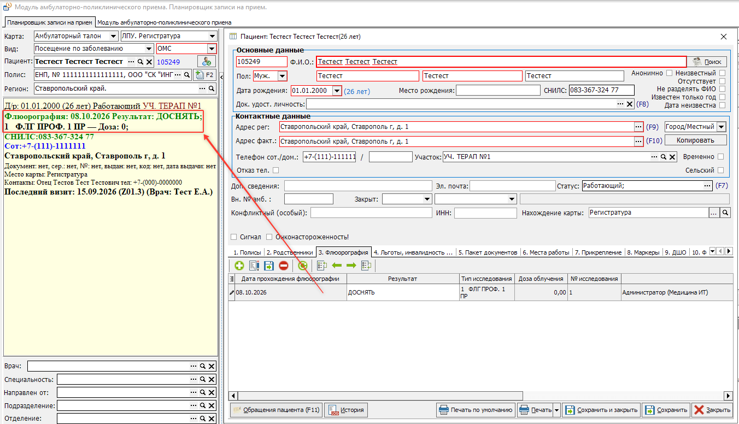Add a new fluorography record with green plus
Screen dimensions: 739x424
coord(239,266)
